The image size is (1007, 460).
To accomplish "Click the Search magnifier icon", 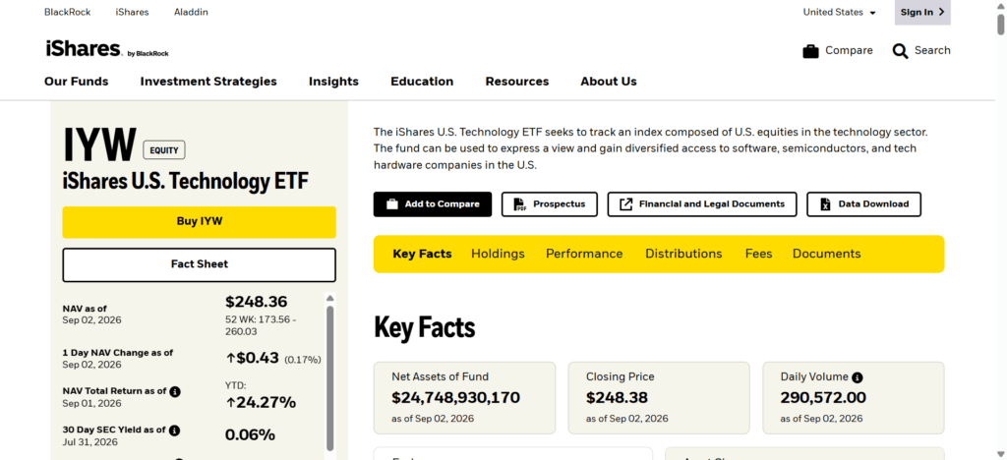I will pyautogui.click(x=900, y=51).
